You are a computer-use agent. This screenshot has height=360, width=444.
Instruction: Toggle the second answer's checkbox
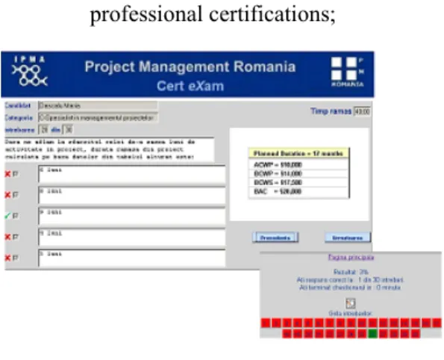click(15, 195)
